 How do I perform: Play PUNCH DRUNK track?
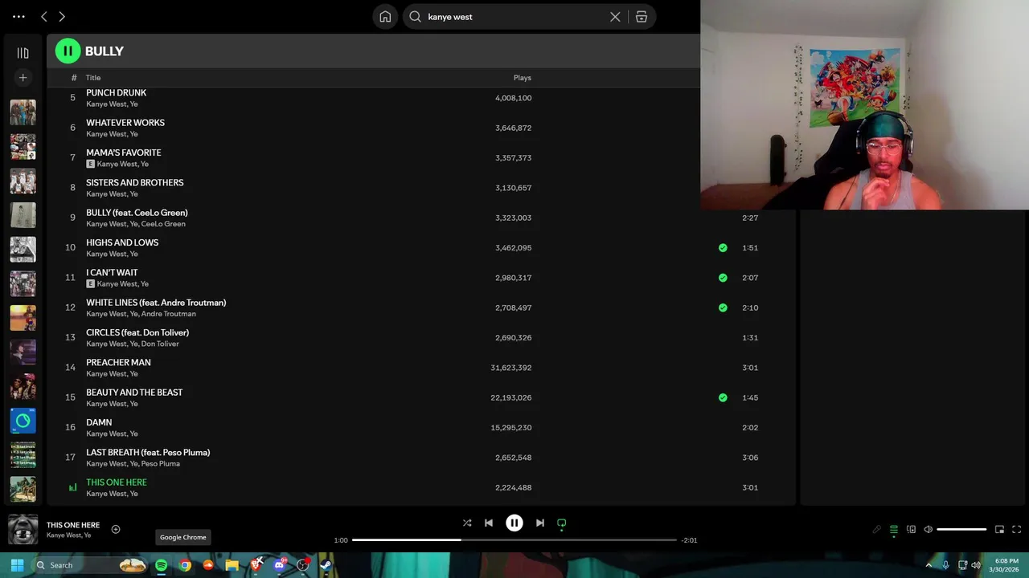116,93
